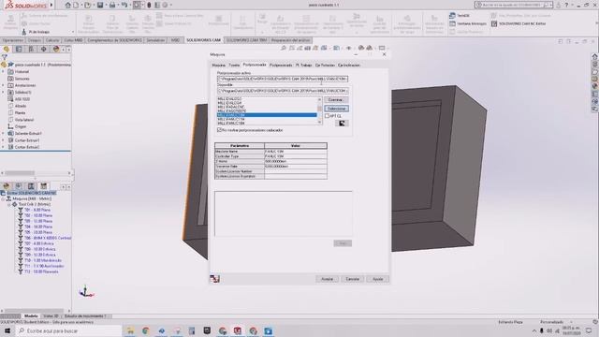Click the postprocessor info icon below APT CL
Screen dimensions: 599x337
pos(342,123)
